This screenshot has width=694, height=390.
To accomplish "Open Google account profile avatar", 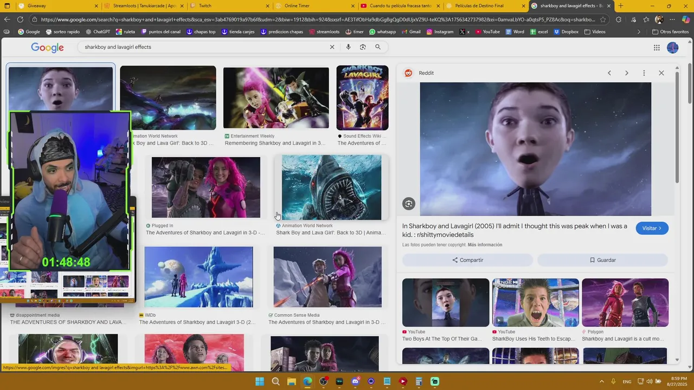I will 673,48.
